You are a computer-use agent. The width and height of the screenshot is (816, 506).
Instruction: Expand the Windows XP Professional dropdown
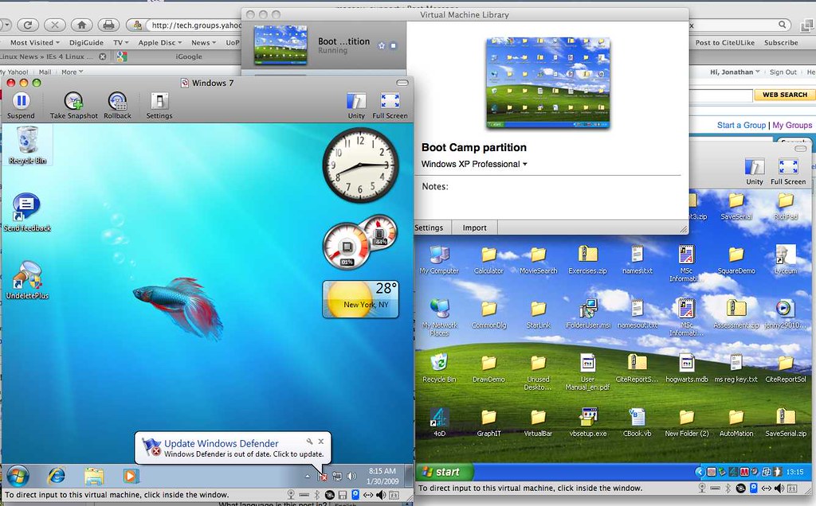point(474,164)
